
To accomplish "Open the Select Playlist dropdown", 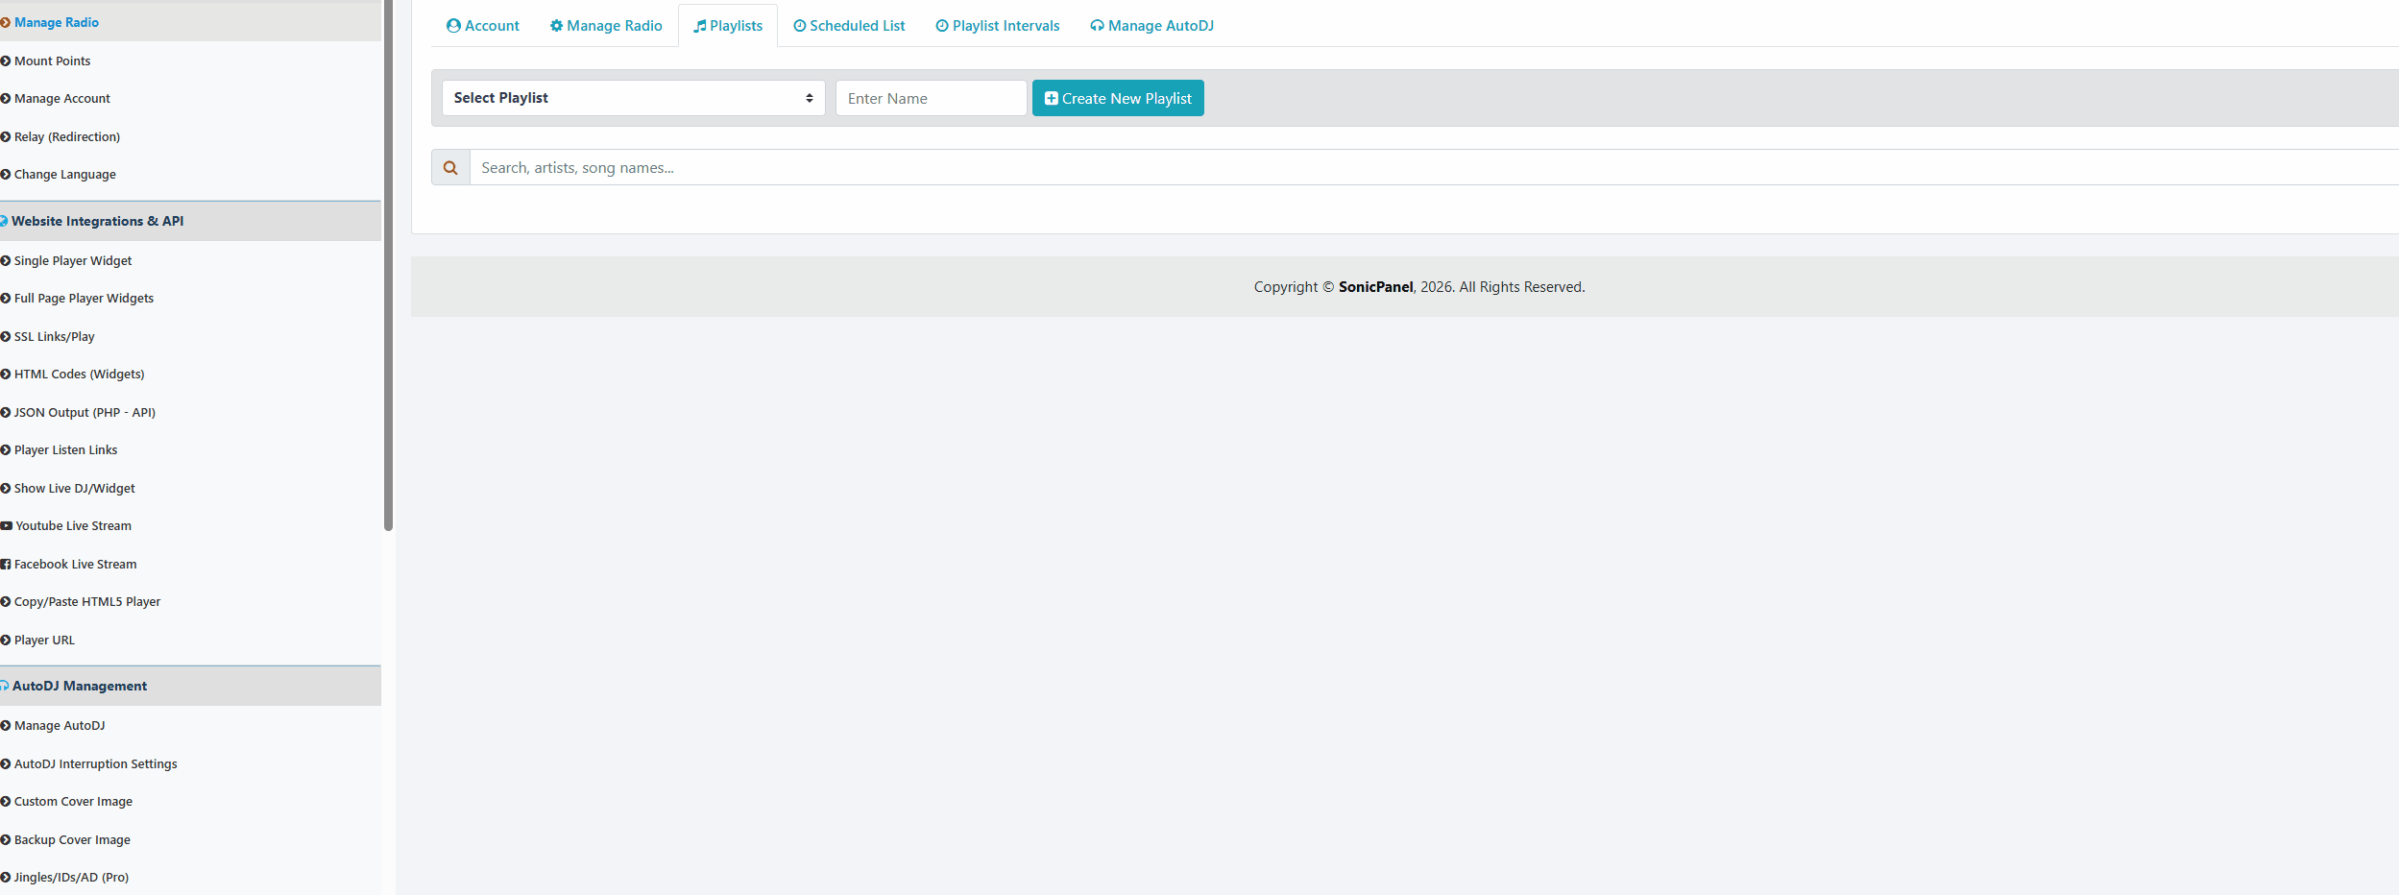I will [633, 98].
